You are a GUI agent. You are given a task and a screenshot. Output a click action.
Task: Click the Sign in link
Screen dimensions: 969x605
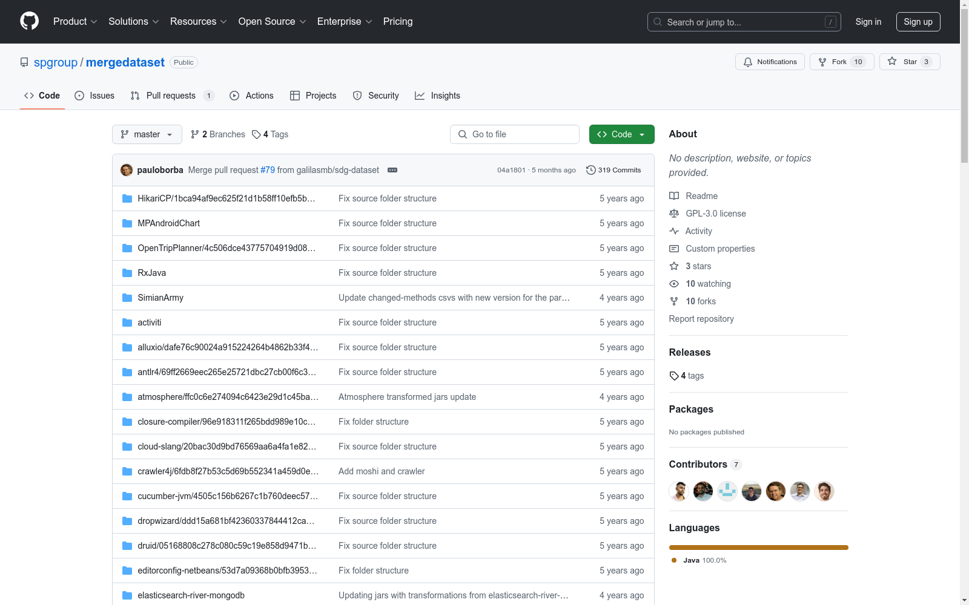tap(868, 22)
